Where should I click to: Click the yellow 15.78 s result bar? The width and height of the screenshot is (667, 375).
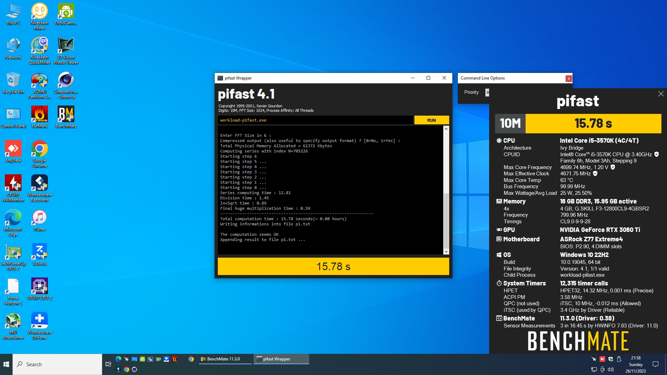[333, 266]
